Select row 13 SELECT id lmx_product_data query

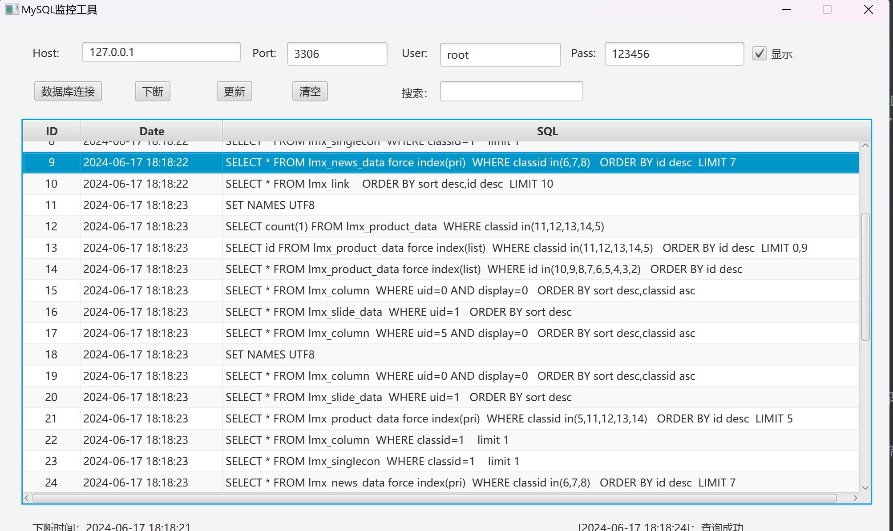(x=441, y=248)
